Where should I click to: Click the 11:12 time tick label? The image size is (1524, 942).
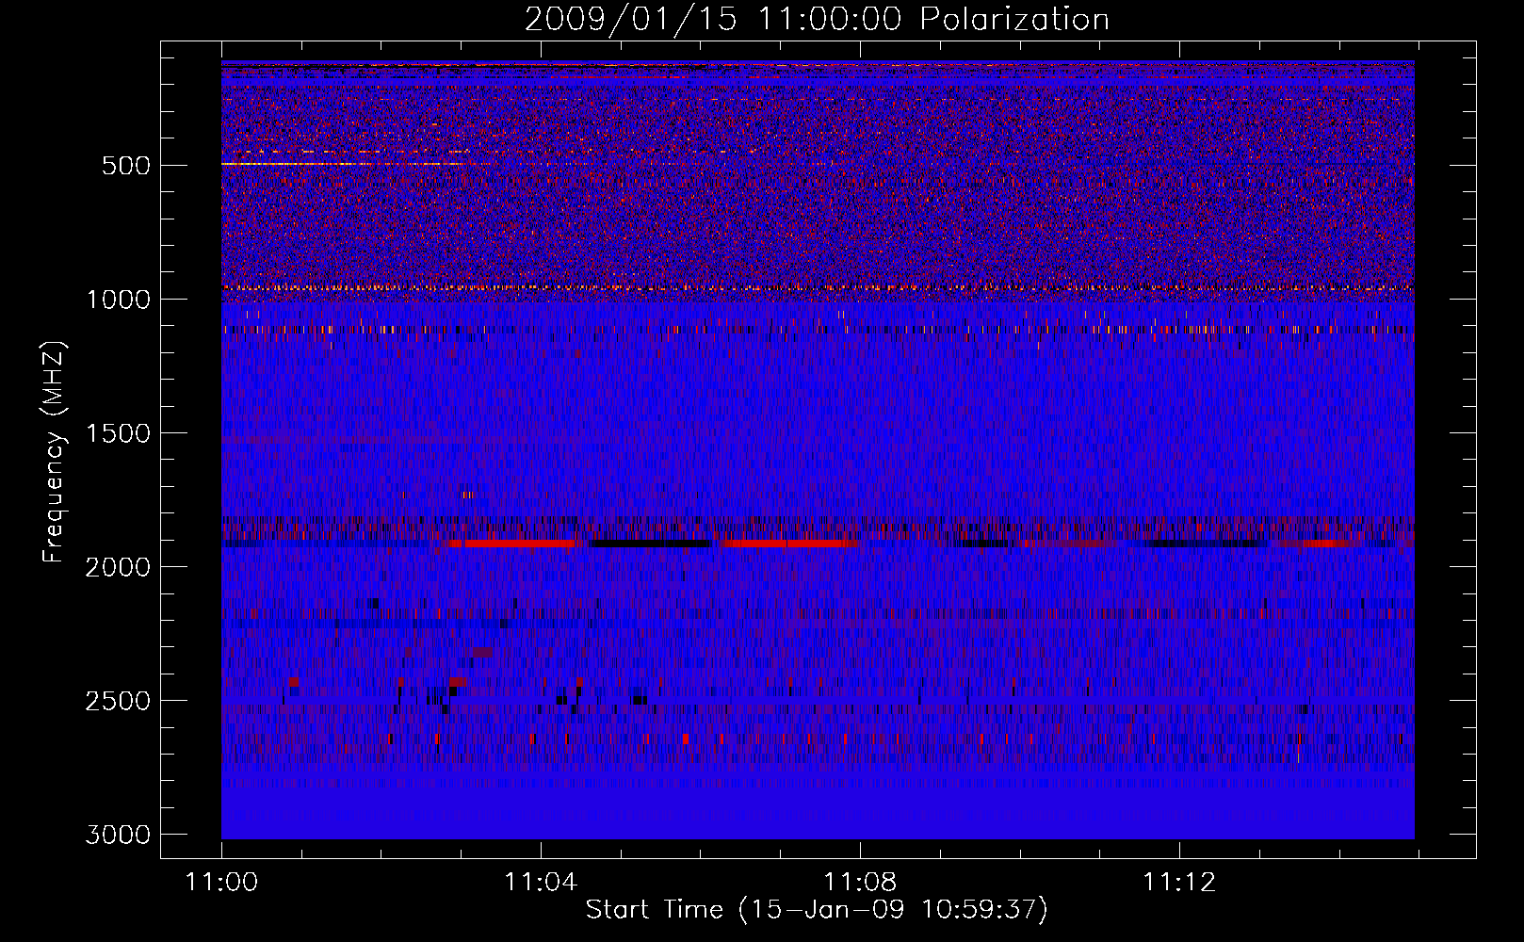coord(1179,883)
